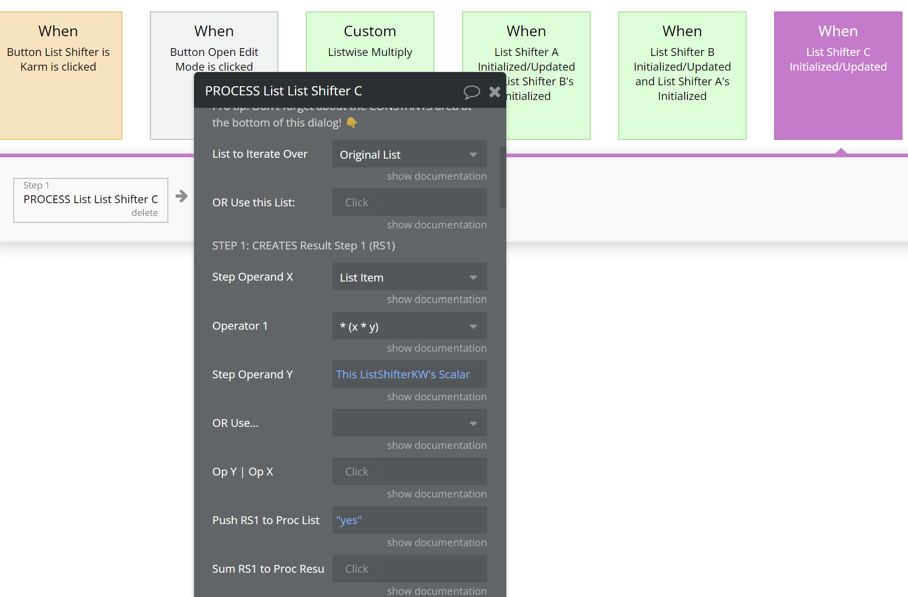Viewport: 908px width, 597px height.
Task: Open the comment bubble icon in dialog header
Action: pyautogui.click(x=471, y=92)
